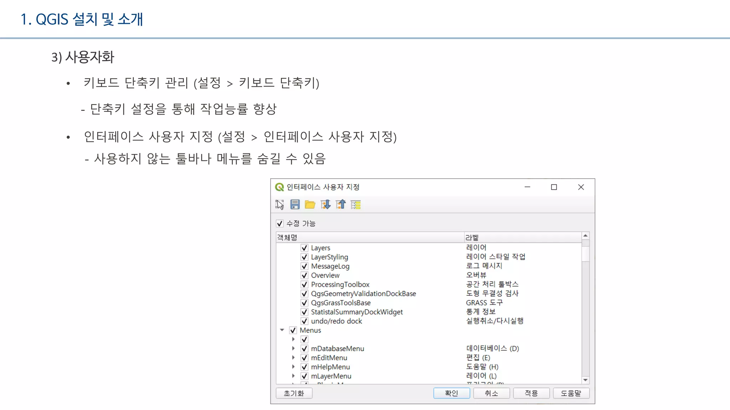
Task: Confirm with the 확인 button
Action: (452, 393)
